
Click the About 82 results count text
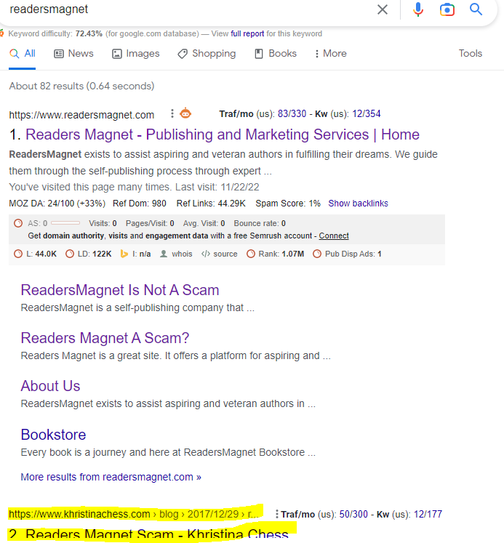(x=81, y=86)
